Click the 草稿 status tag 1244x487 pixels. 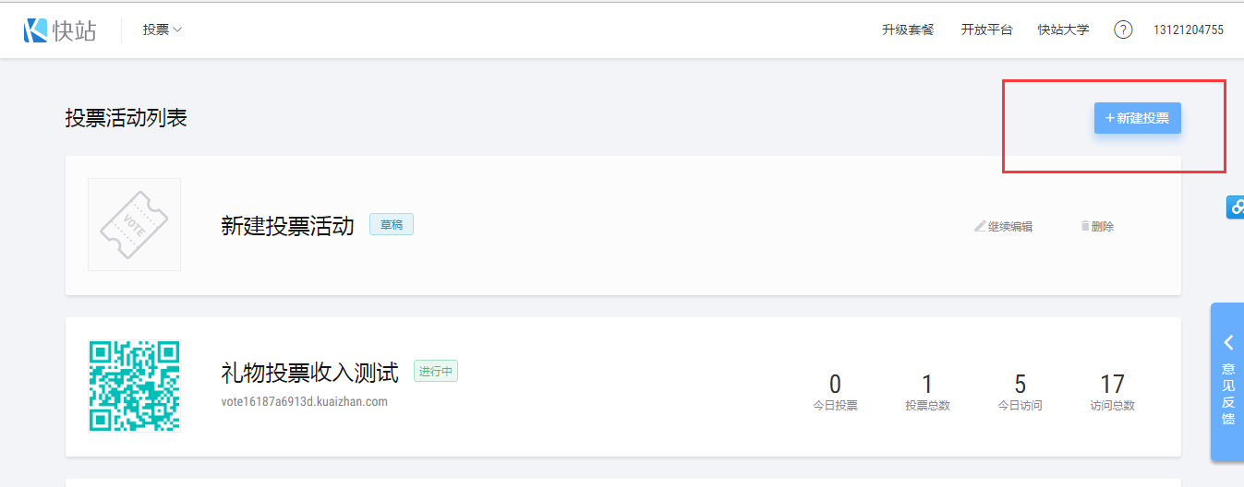392,224
